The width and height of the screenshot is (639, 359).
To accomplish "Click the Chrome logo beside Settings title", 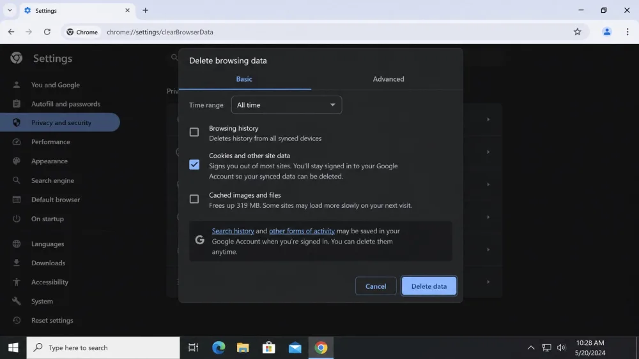I will (17, 58).
